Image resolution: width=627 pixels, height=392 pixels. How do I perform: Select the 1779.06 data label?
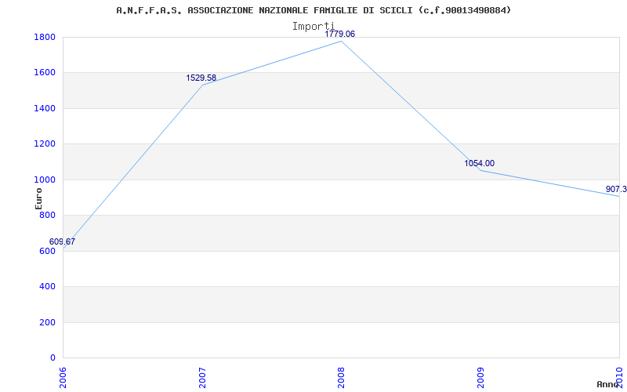tap(339, 34)
